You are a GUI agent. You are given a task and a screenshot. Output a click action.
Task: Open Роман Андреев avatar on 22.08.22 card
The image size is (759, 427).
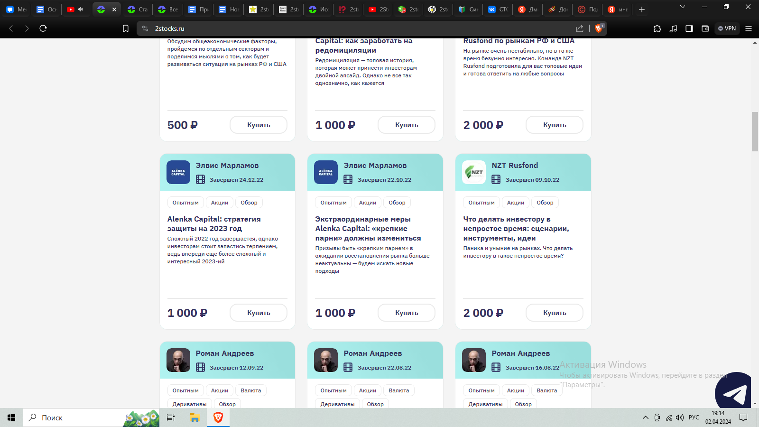[x=326, y=360]
